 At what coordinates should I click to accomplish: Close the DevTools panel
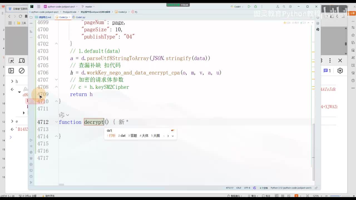point(340,61)
